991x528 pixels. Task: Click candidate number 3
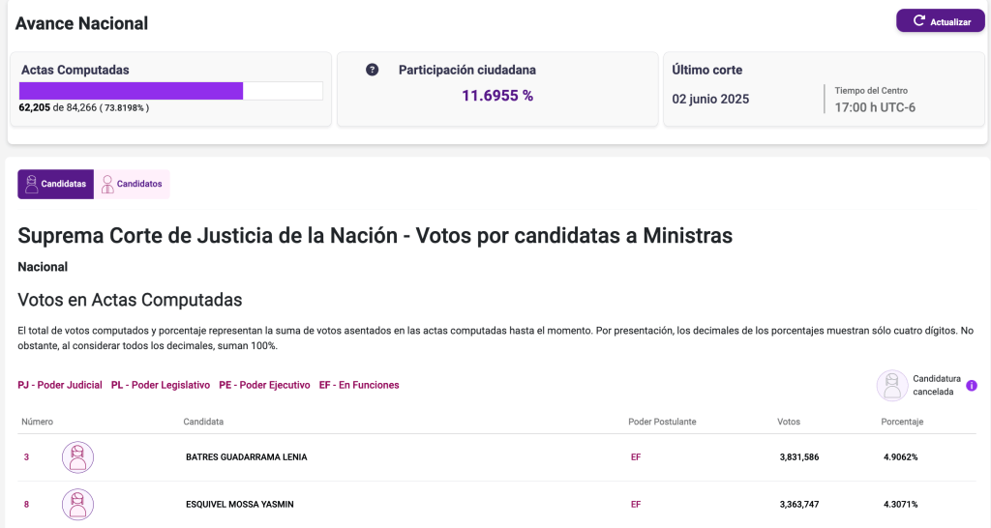[26, 457]
